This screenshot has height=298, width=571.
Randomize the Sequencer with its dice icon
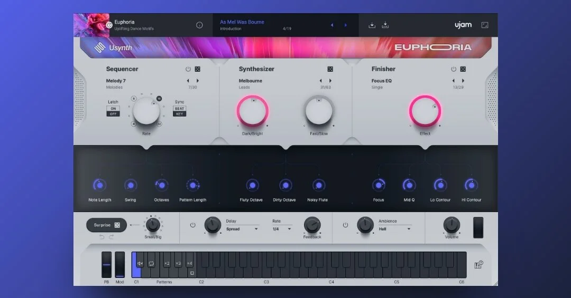point(197,69)
